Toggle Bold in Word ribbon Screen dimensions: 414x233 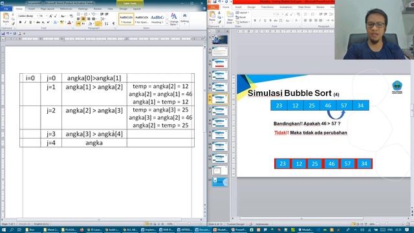(x=20, y=23)
